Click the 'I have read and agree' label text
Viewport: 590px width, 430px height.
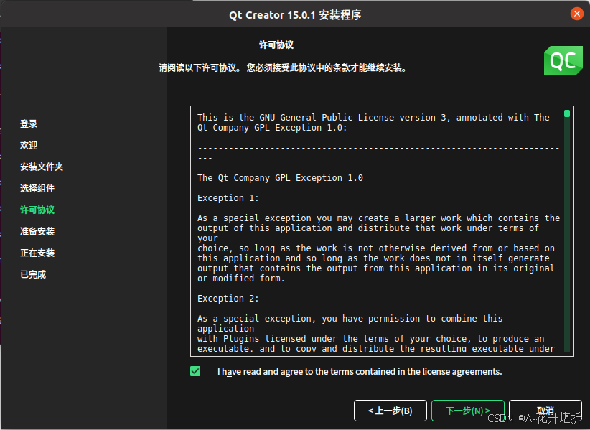pyautogui.click(x=360, y=372)
